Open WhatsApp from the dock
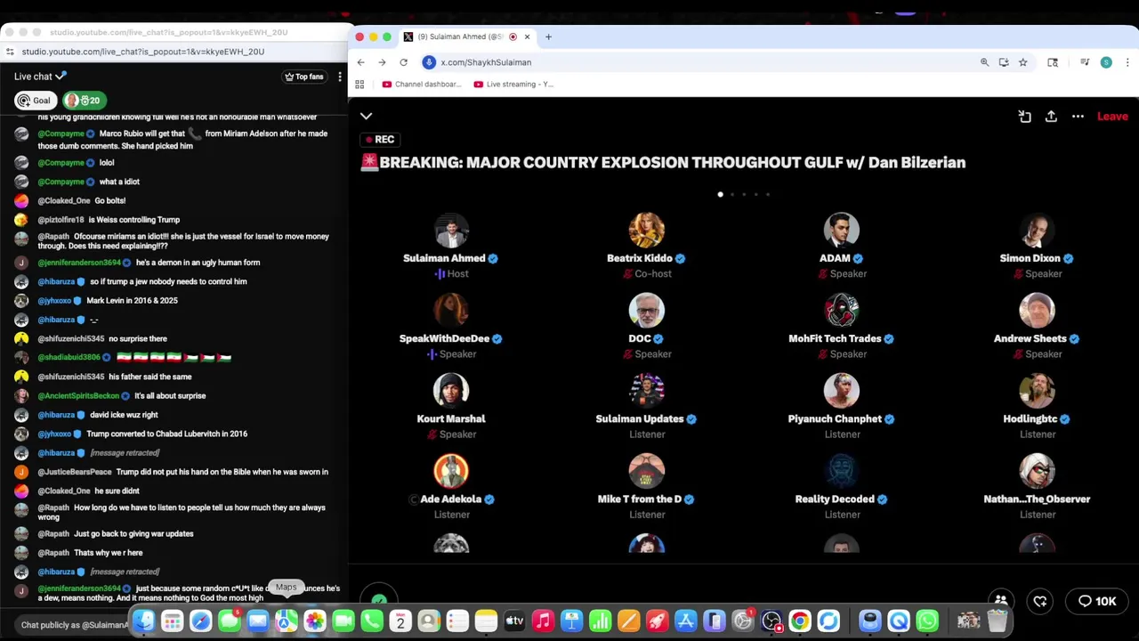 coord(927,621)
